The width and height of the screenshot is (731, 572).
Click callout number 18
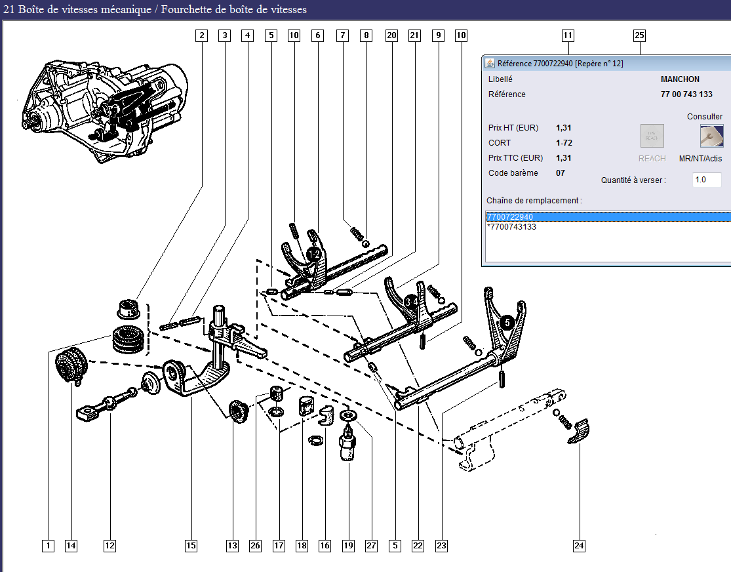pos(302,546)
